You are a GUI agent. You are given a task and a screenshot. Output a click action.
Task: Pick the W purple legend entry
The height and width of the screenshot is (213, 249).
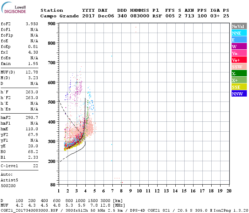239,47
